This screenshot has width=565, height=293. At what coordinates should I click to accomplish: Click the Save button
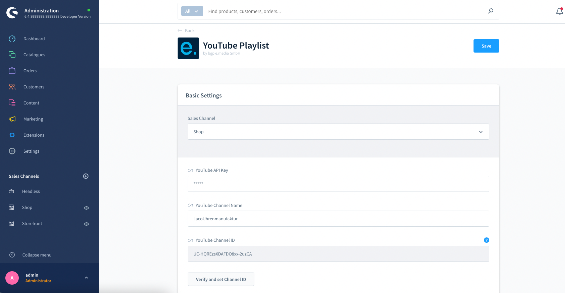(486, 46)
